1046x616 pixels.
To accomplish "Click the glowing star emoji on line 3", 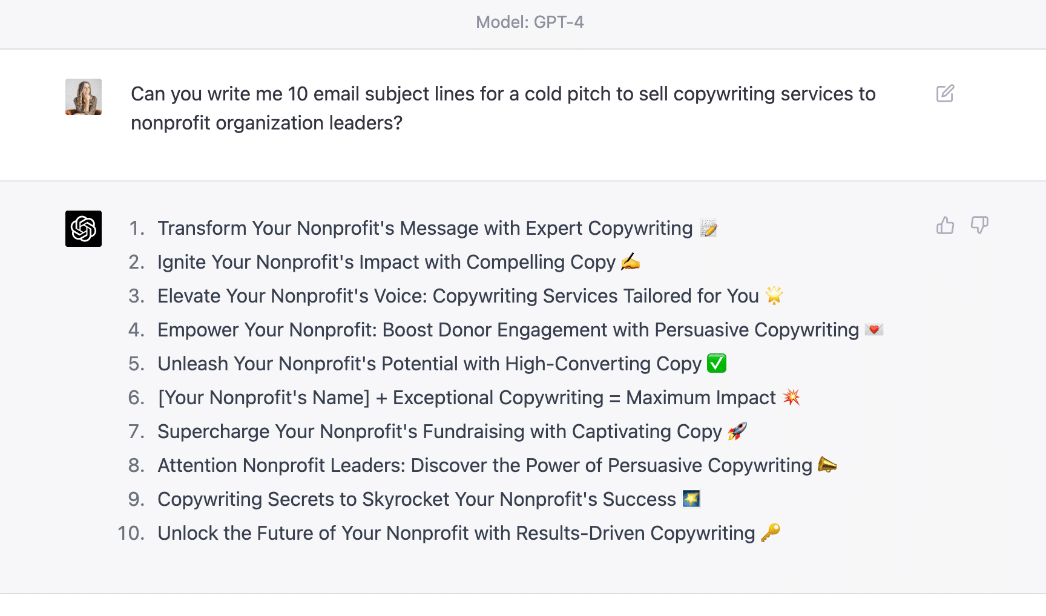I will coord(774,295).
